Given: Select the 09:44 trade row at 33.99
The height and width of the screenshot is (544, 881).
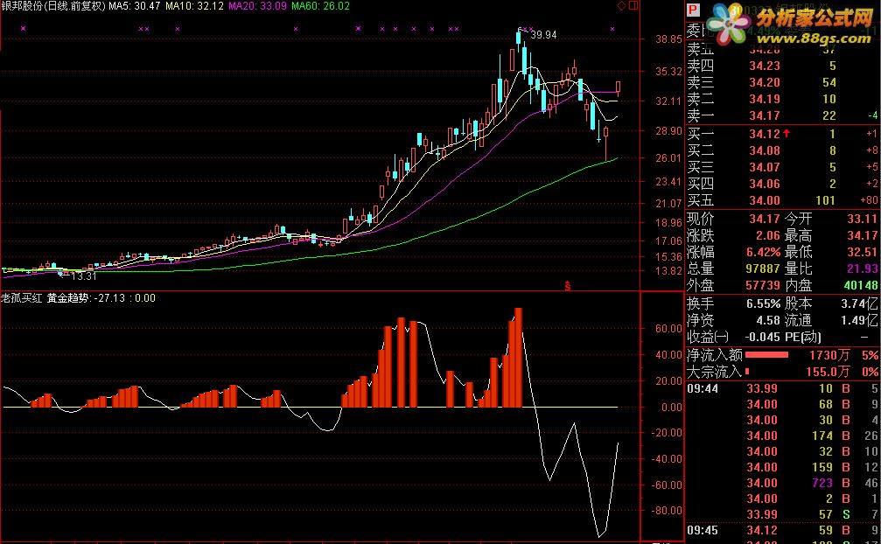Looking at the screenshot, I should tap(783, 388).
